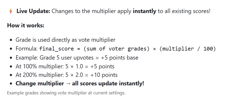Select the "How it works:" heading
Viewport: 230px width, 100px height.
(26, 26)
